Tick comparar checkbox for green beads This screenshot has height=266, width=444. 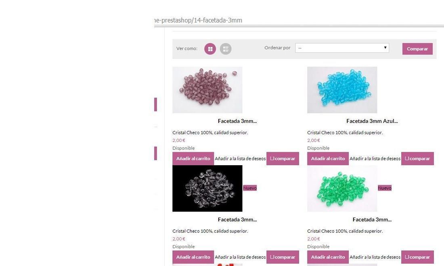[x=407, y=257]
